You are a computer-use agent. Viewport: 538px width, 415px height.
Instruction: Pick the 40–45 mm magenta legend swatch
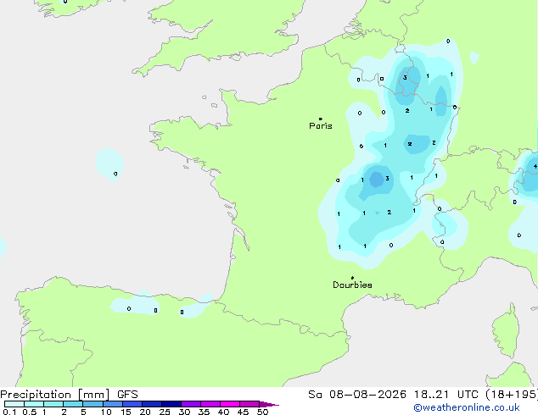pos(230,404)
